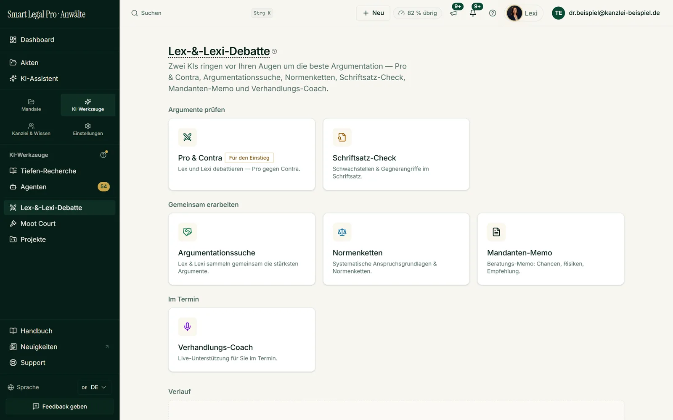Click the Smart Legal Pro · Anwälte logo
Image resolution: width=673 pixels, height=420 pixels.
pos(46,14)
